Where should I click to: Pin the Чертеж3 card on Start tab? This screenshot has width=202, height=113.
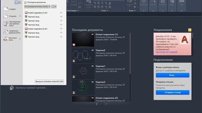click(92, 82)
